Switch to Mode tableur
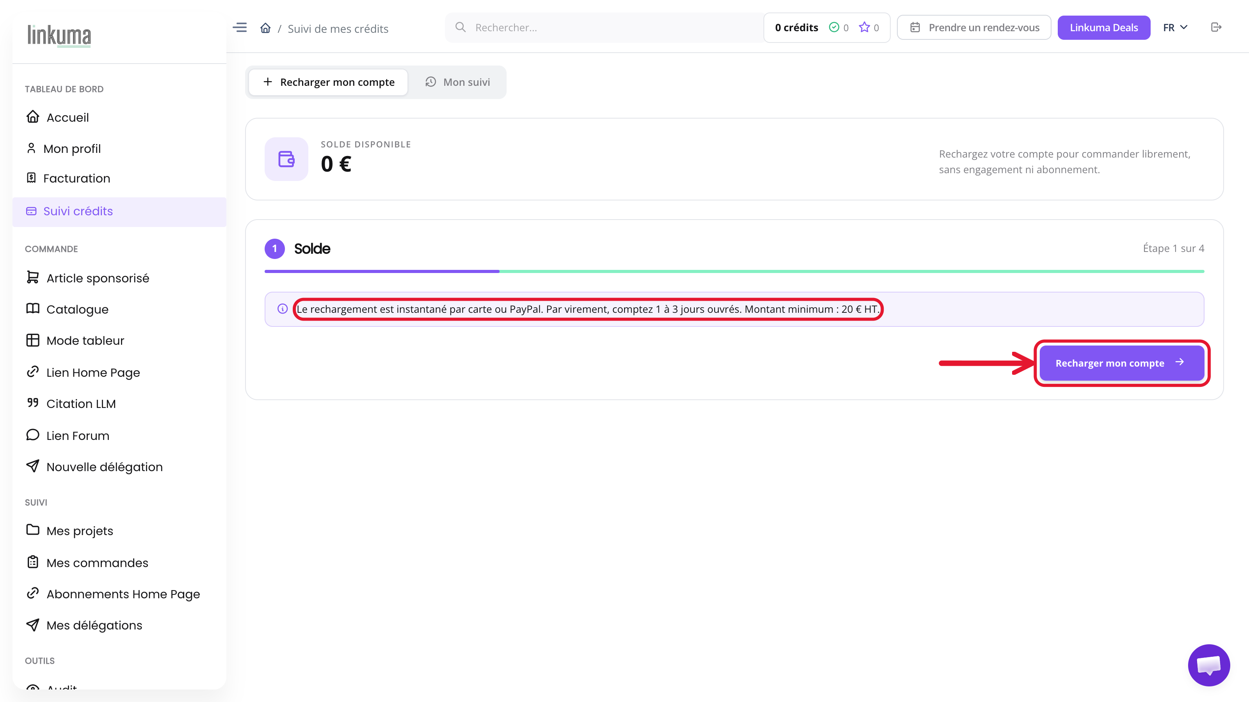Screen dimensions: 1249x702 (x=119, y=340)
